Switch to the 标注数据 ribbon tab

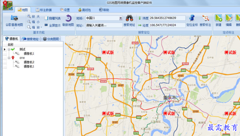point(44,10)
